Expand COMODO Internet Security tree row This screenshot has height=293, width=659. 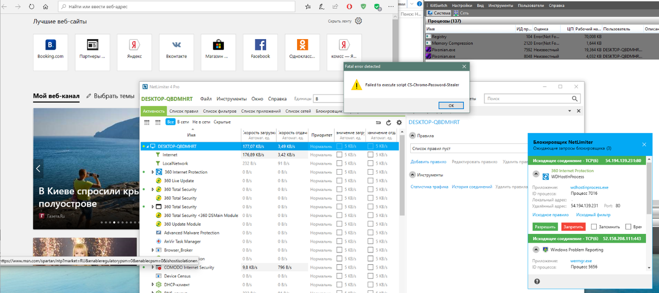[x=153, y=267]
